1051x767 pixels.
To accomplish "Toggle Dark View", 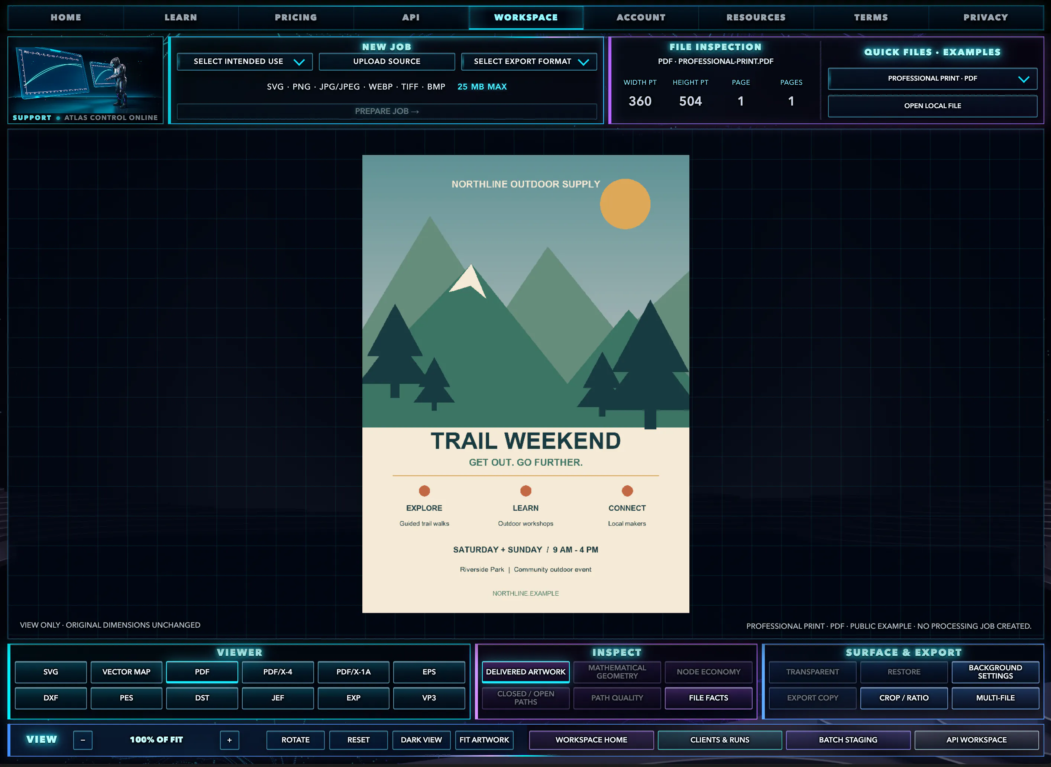I will [x=421, y=740].
